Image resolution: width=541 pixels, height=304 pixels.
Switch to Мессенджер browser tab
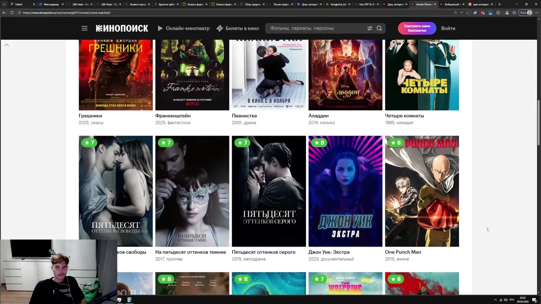(51, 4)
